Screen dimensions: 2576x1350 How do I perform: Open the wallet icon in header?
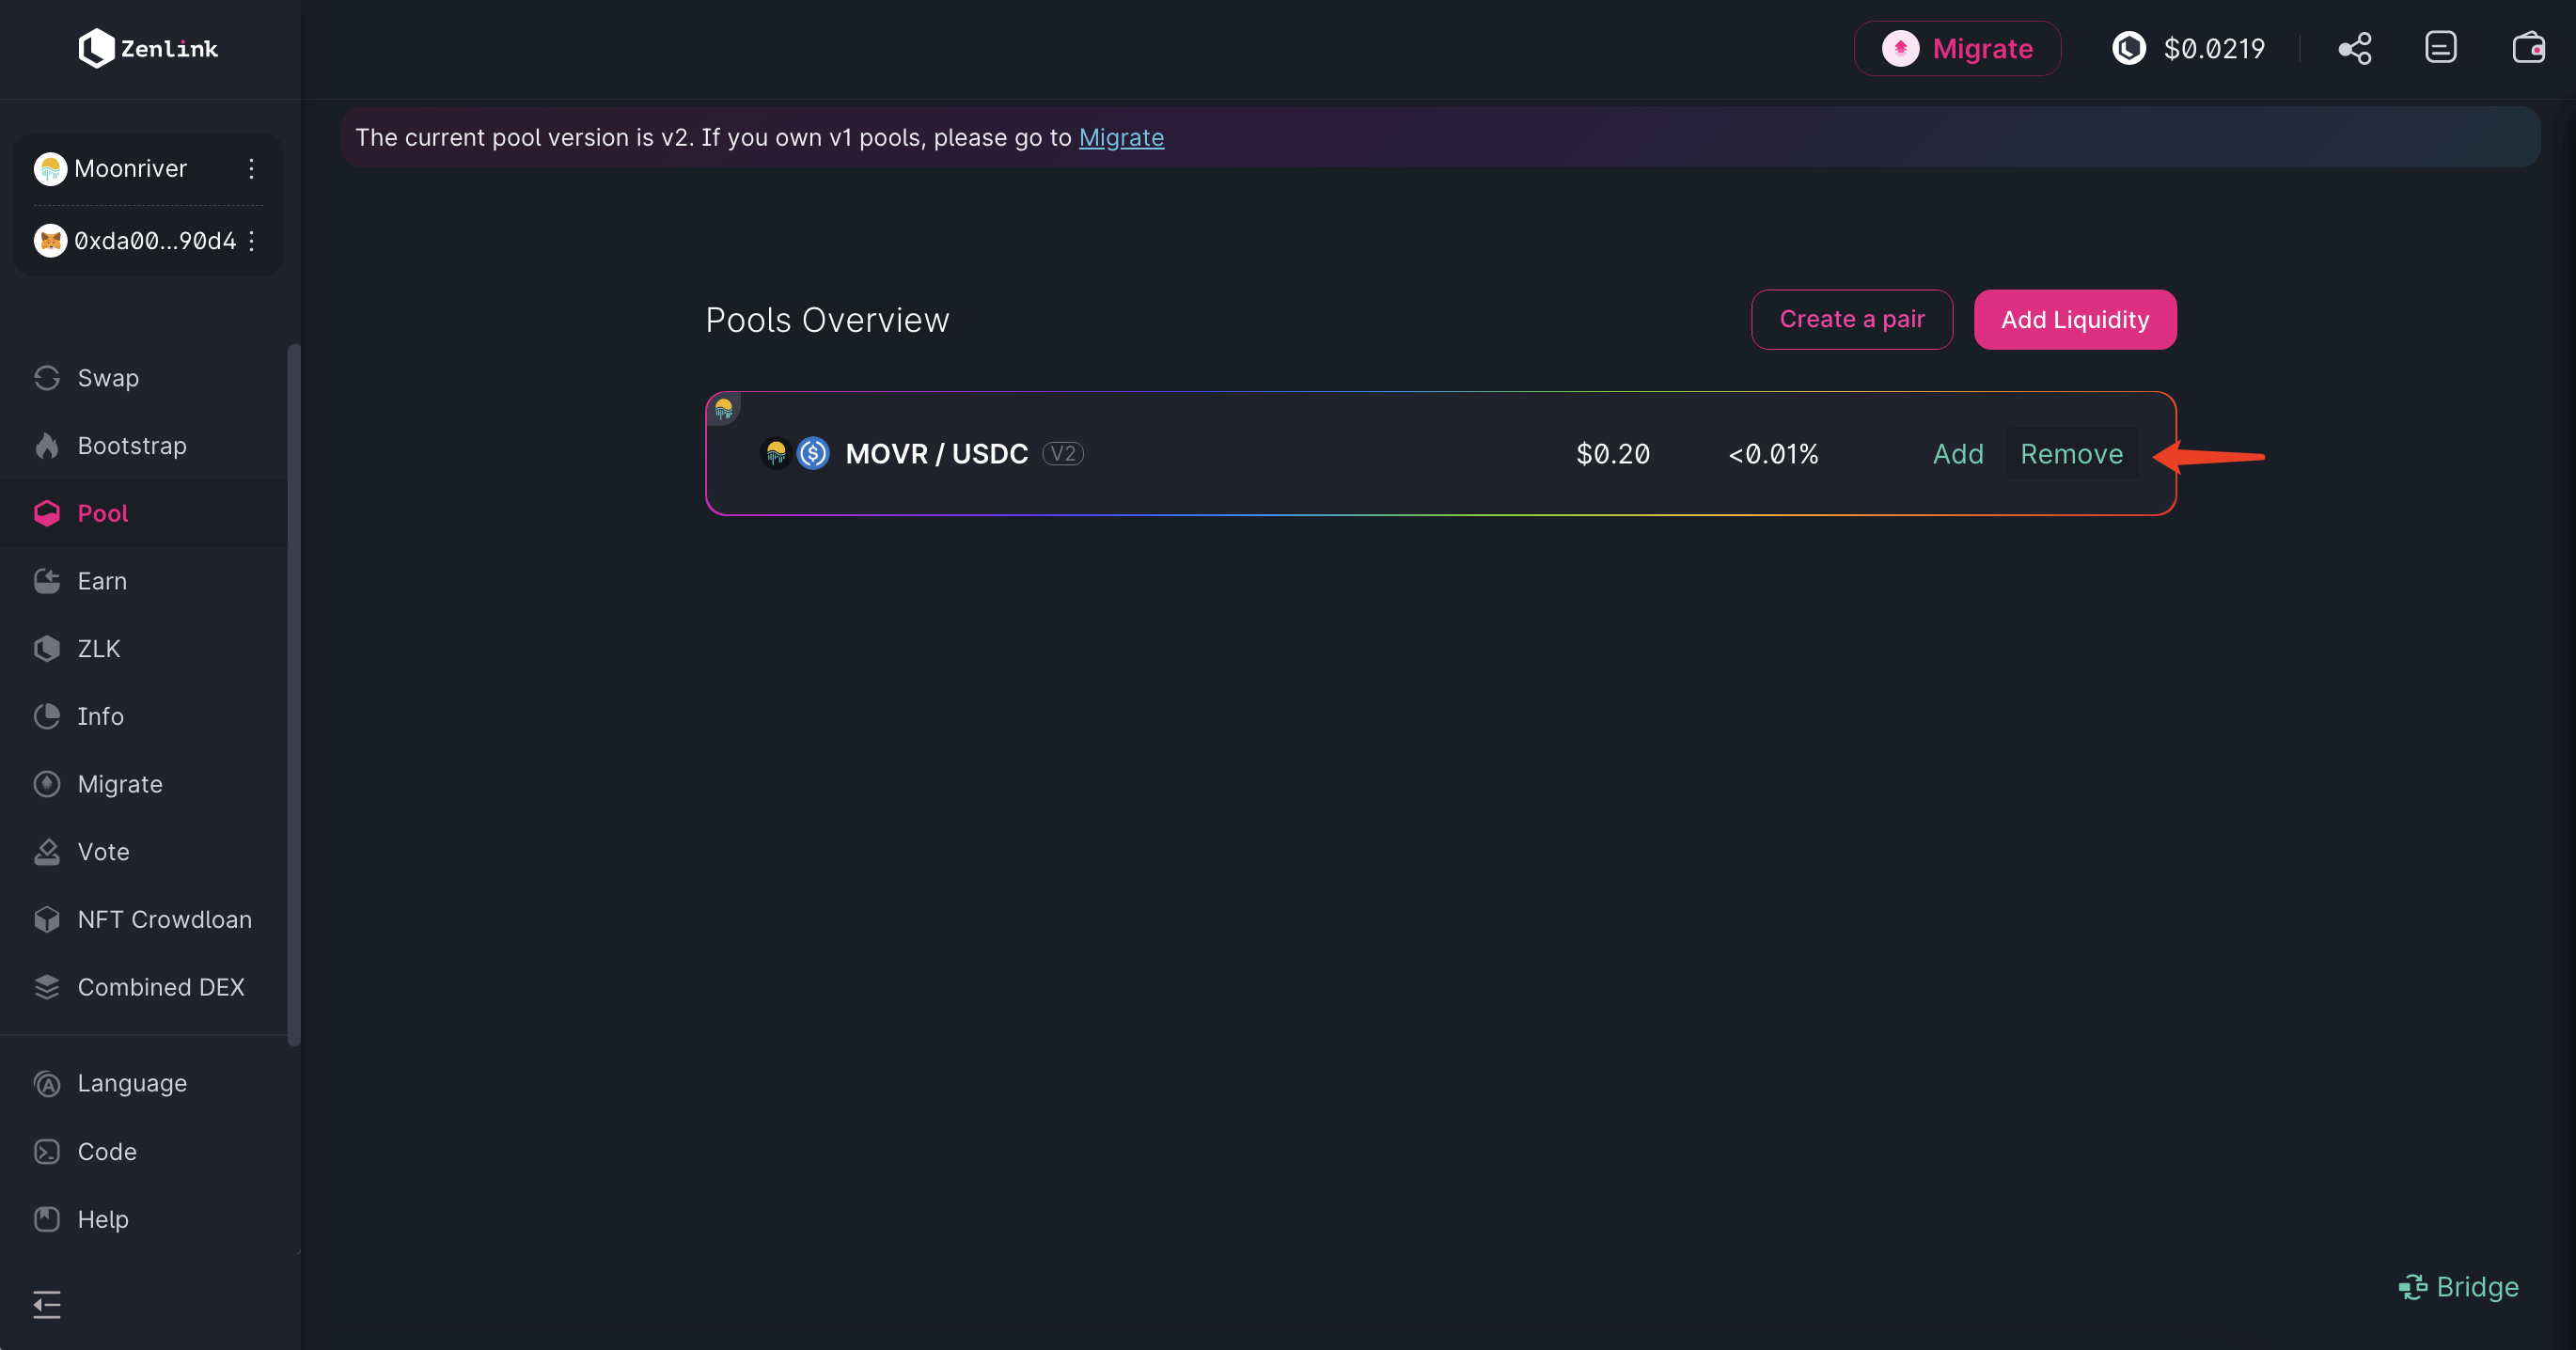click(x=2527, y=48)
